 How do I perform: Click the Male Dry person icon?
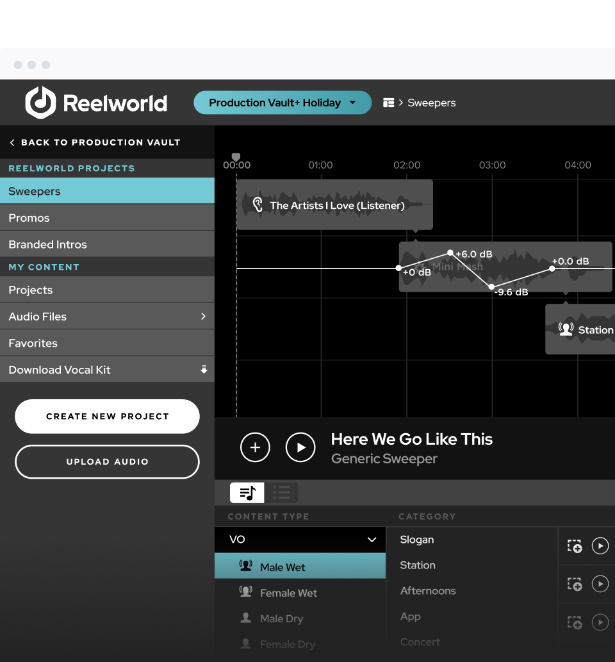pos(245,618)
